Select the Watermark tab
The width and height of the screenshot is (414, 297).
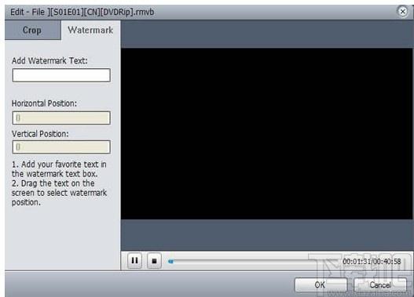coord(90,30)
